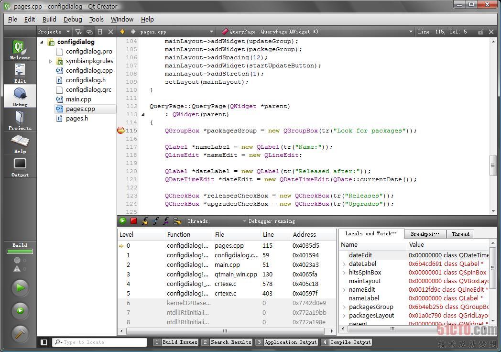Open the Projects view dropdown

click(x=54, y=32)
